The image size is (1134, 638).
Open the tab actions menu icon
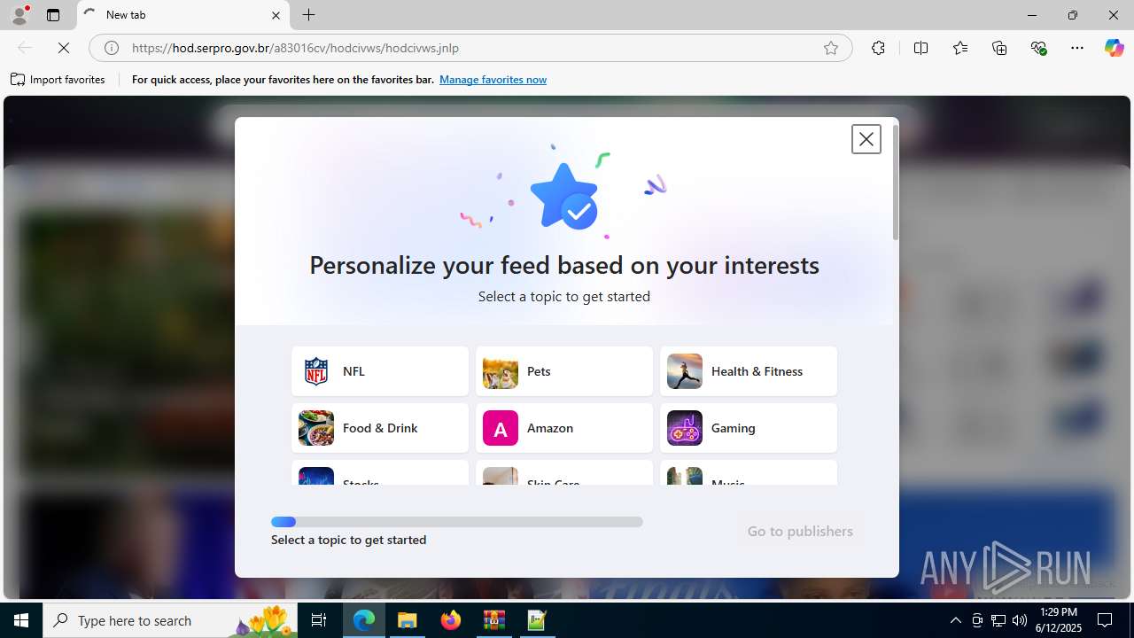53,15
